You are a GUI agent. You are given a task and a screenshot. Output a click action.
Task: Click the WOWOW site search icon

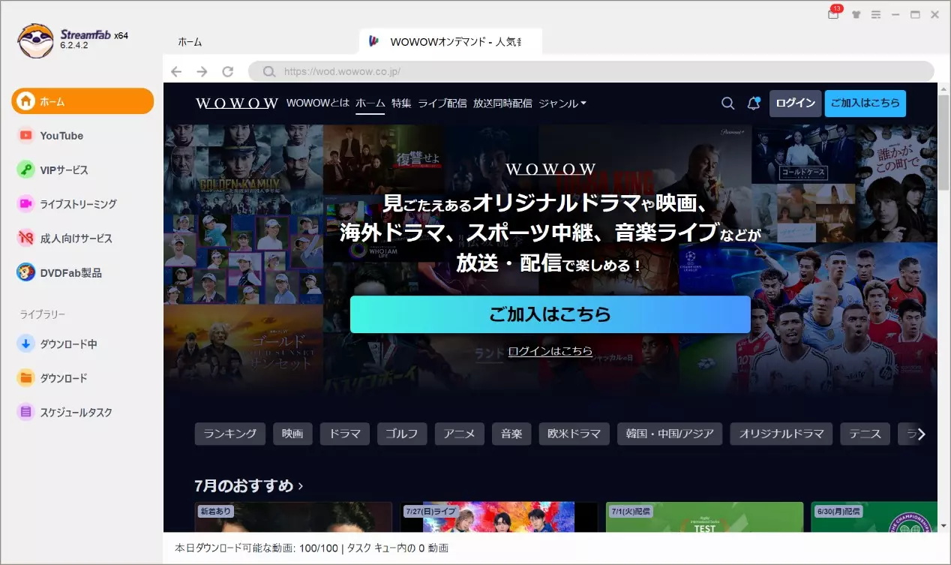(x=727, y=104)
